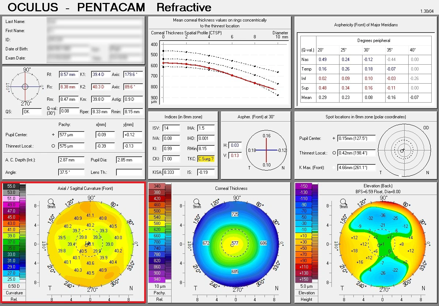The height and width of the screenshot is (306, 439).
Task: Click the Angle field showing 37.5°
Action: point(71,172)
